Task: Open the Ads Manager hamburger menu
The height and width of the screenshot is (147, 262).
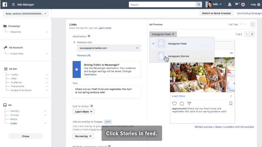Action: [13, 5]
